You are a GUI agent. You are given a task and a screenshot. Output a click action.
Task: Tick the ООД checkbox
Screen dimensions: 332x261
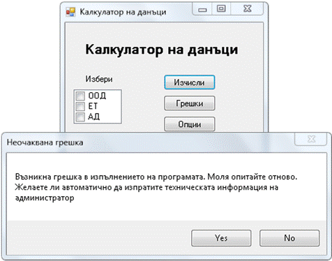(80, 96)
